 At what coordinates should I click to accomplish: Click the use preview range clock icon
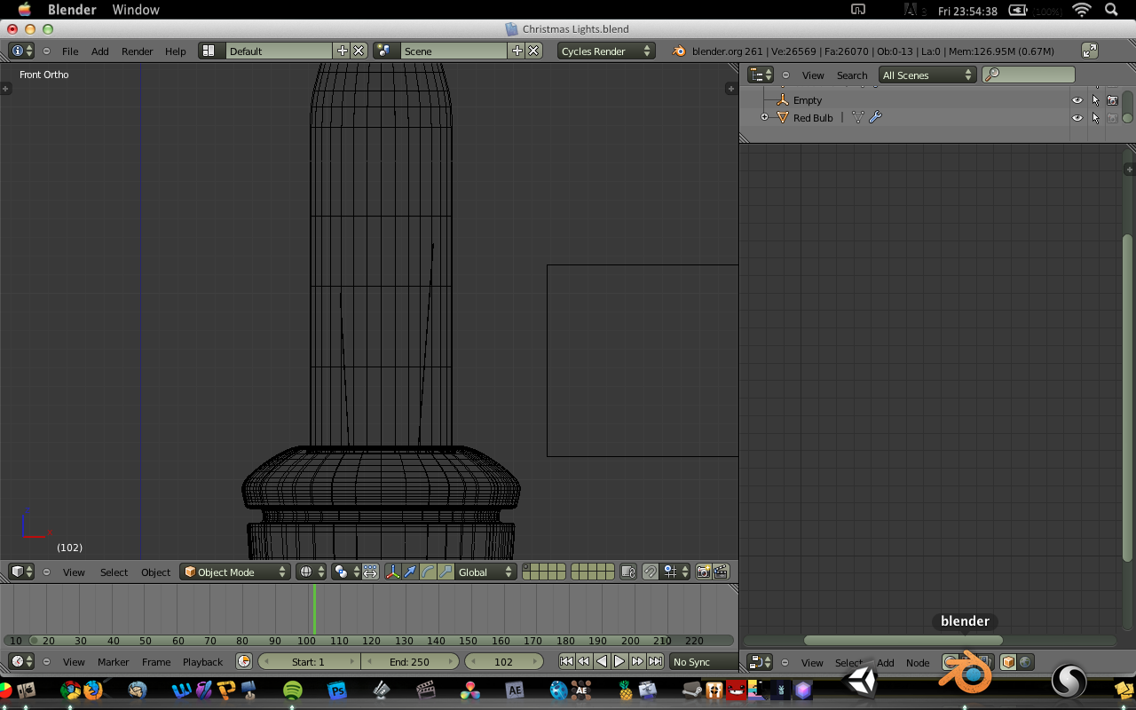point(244,662)
